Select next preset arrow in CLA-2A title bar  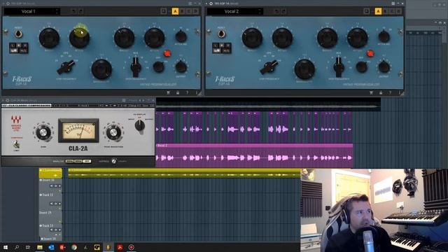click(143, 100)
